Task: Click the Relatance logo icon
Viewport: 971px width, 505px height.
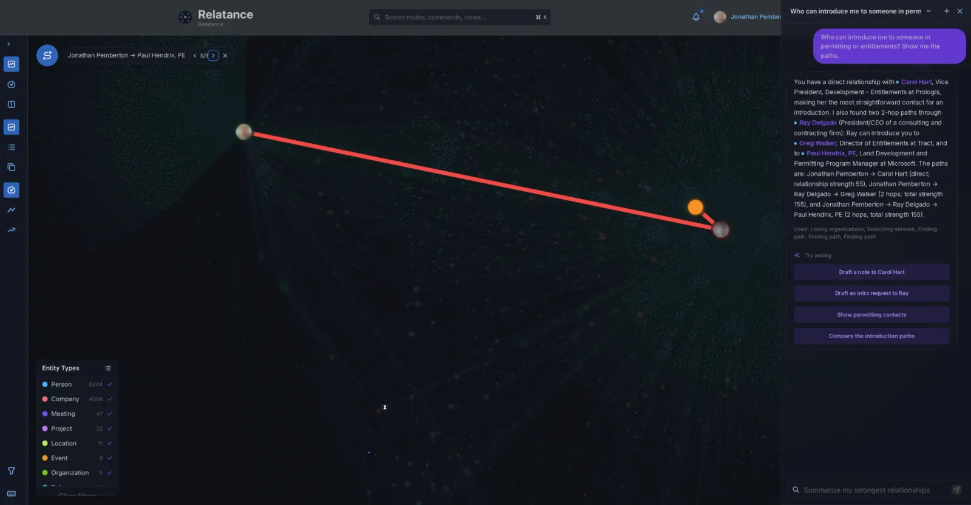Action: tap(185, 17)
